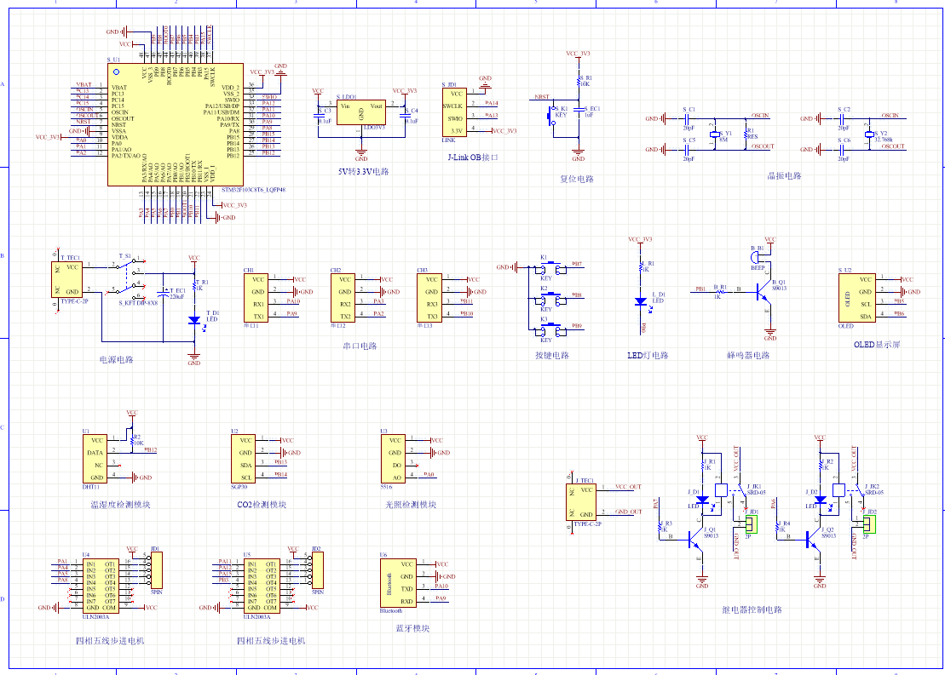
Task: Click the 8M crystal S_Y1
Action: [717, 135]
